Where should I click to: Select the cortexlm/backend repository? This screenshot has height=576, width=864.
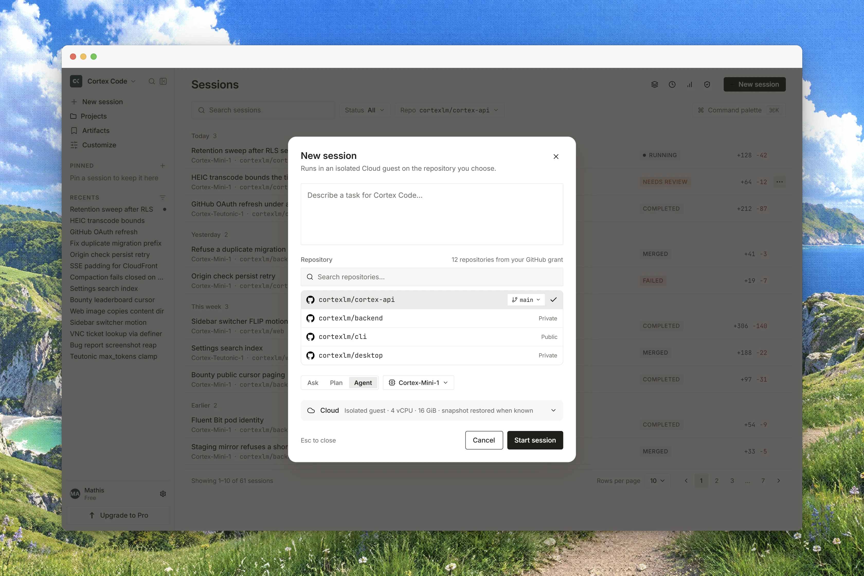coord(432,318)
